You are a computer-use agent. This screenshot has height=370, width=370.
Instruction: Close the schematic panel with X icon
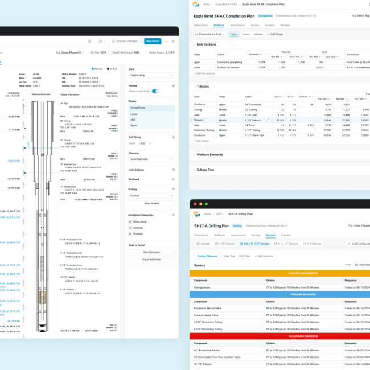(x=174, y=41)
